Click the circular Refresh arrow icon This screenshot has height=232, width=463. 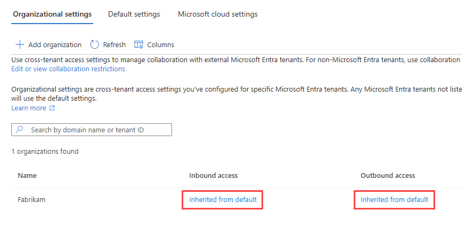(x=95, y=45)
